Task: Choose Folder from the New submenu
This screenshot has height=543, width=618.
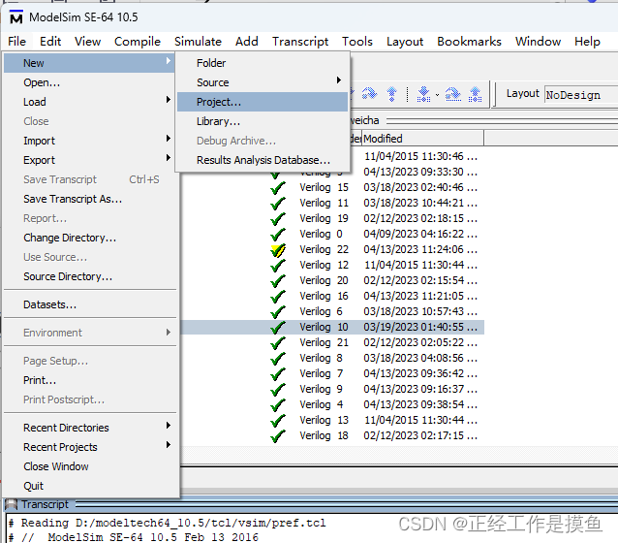Action: point(263,63)
